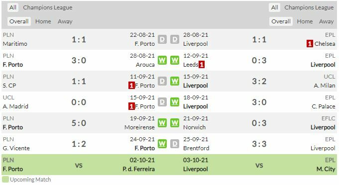Open the F. Porto 5:0 Moreirense match
This screenshot has height=185, width=339.
[x=79, y=123]
